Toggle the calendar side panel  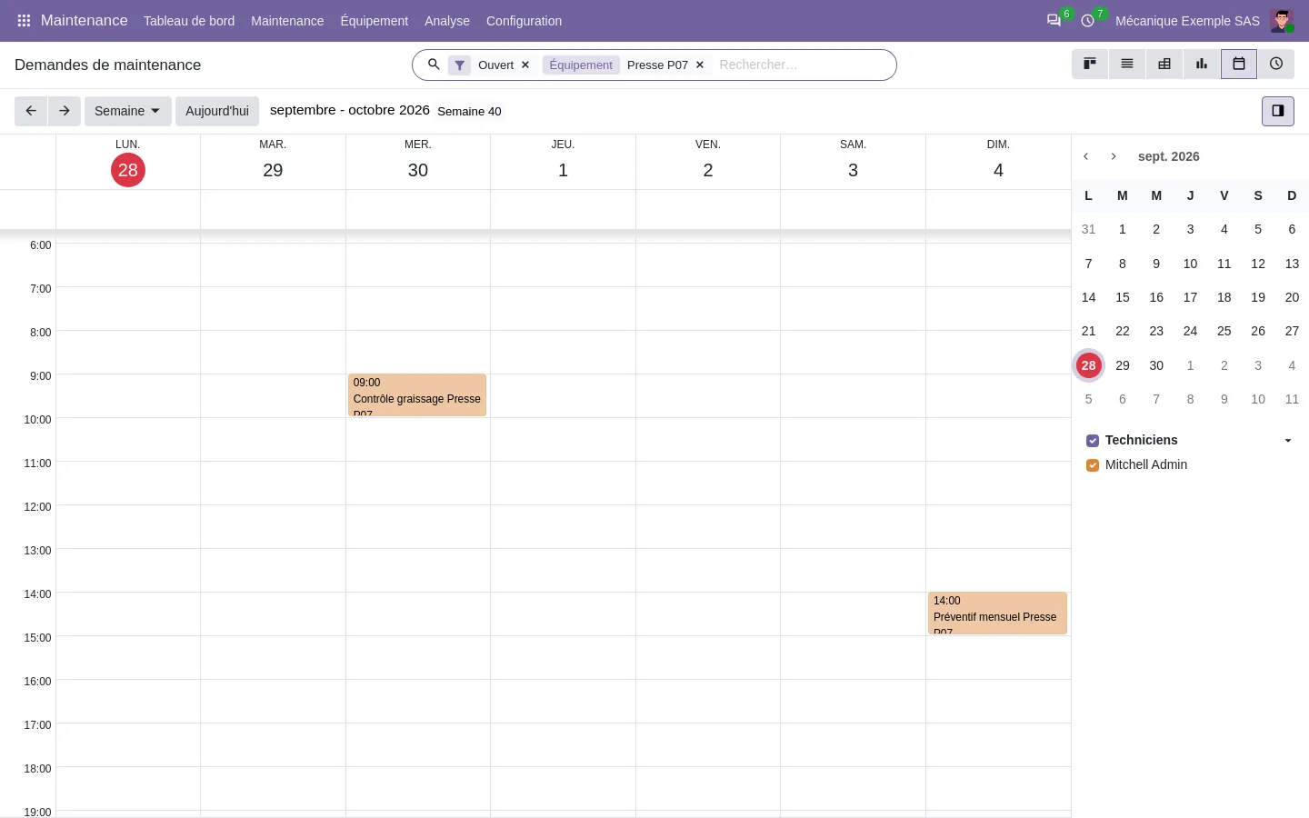click(1278, 111)
